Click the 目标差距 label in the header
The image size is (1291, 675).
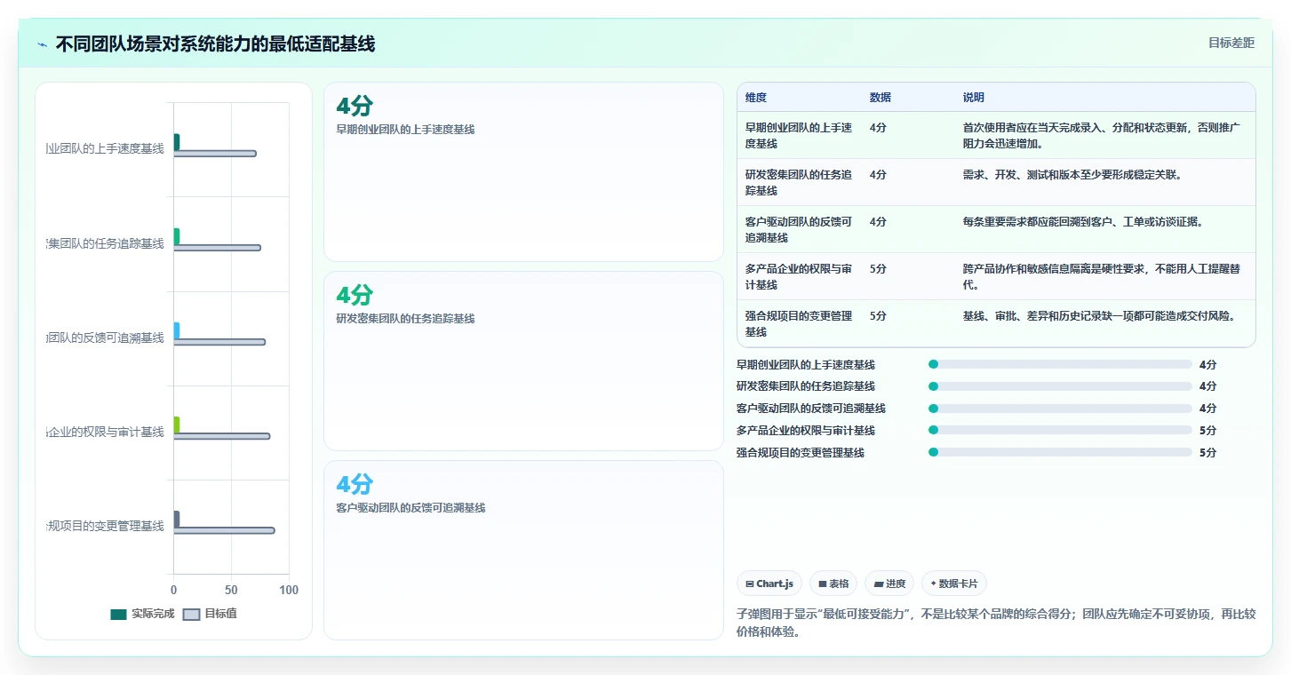tap(1231, 43)
